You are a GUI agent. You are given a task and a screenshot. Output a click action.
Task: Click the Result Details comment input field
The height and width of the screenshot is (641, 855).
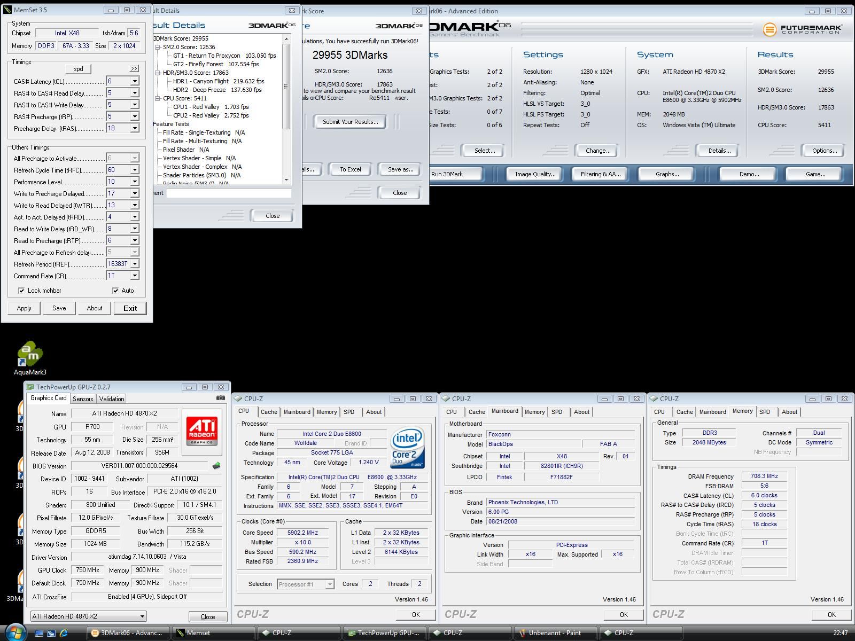[229, 193]
